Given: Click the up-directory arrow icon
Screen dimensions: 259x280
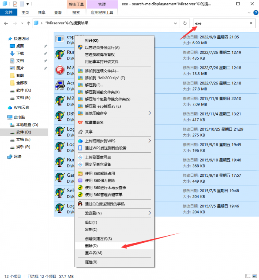Looking at the screenshot, I should [x=28, y=23].
